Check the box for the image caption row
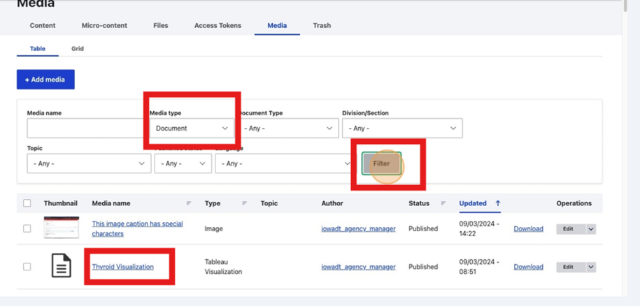This screenshot has width=640, height=306. click(27, 228)
